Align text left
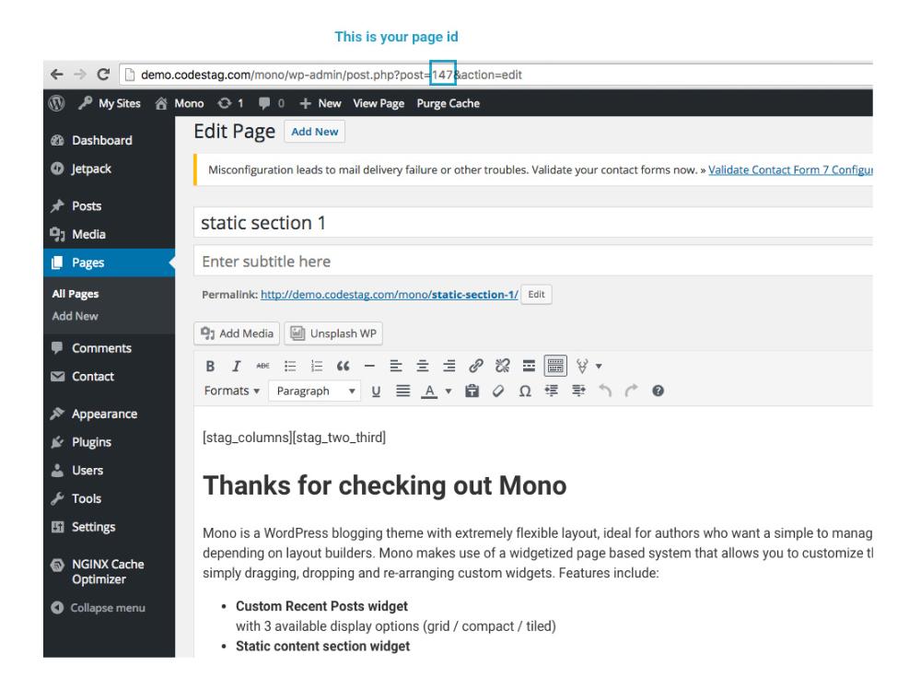The height and width of the screenshot is (689, 921). (x=396, y=367)
